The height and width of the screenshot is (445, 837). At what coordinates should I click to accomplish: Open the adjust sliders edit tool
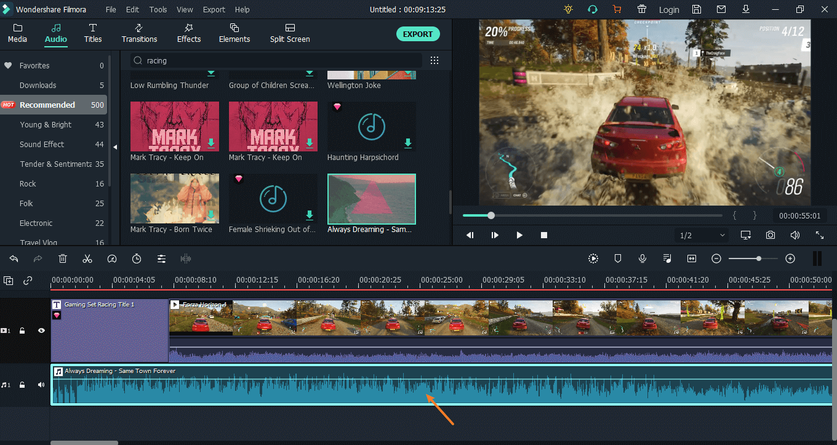point(161,259)
